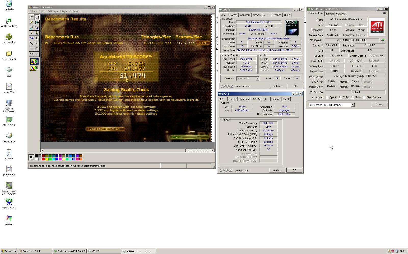Pick the white color swatch in Paint
This screenshot has width=408, height=254.
click(x=36, y=159)
